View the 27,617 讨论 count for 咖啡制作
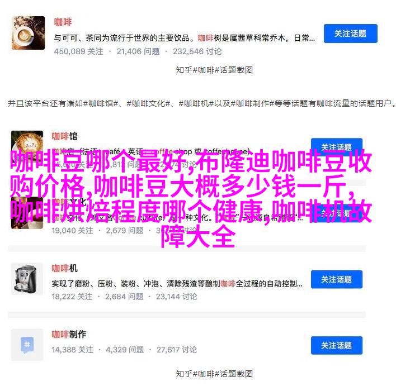This screenshot has height=391, width=396. (177, 350)
